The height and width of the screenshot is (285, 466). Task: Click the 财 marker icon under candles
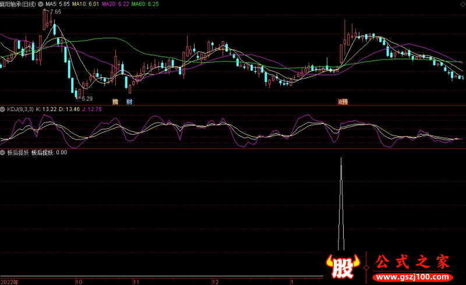click(x=129, y=101)
